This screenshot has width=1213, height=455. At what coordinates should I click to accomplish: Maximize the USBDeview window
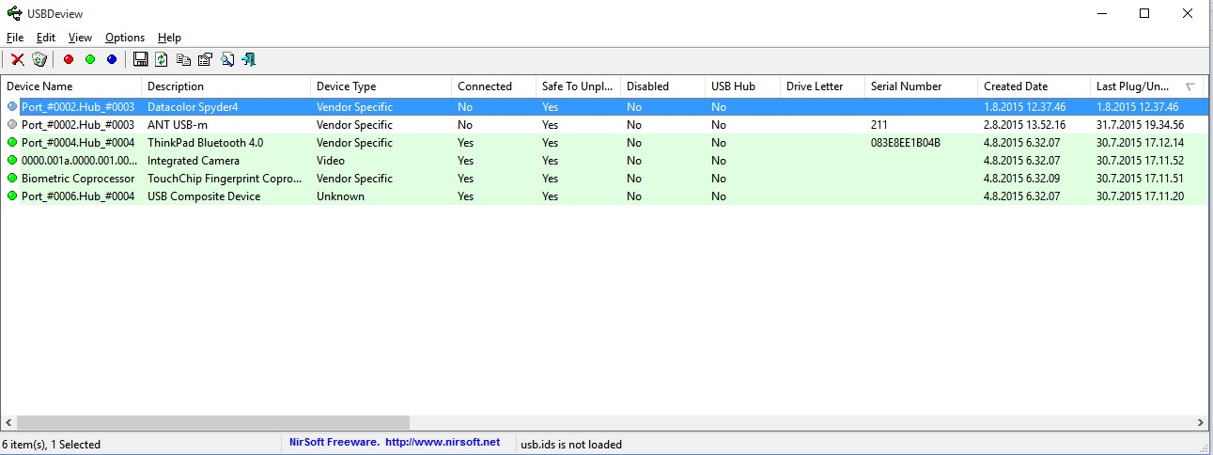point(1144,13)
